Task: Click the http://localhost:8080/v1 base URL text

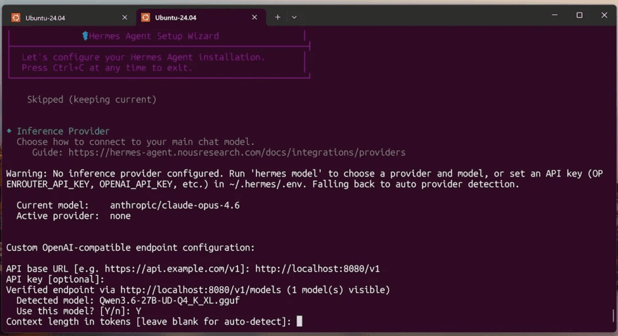Action: [318, 268]
